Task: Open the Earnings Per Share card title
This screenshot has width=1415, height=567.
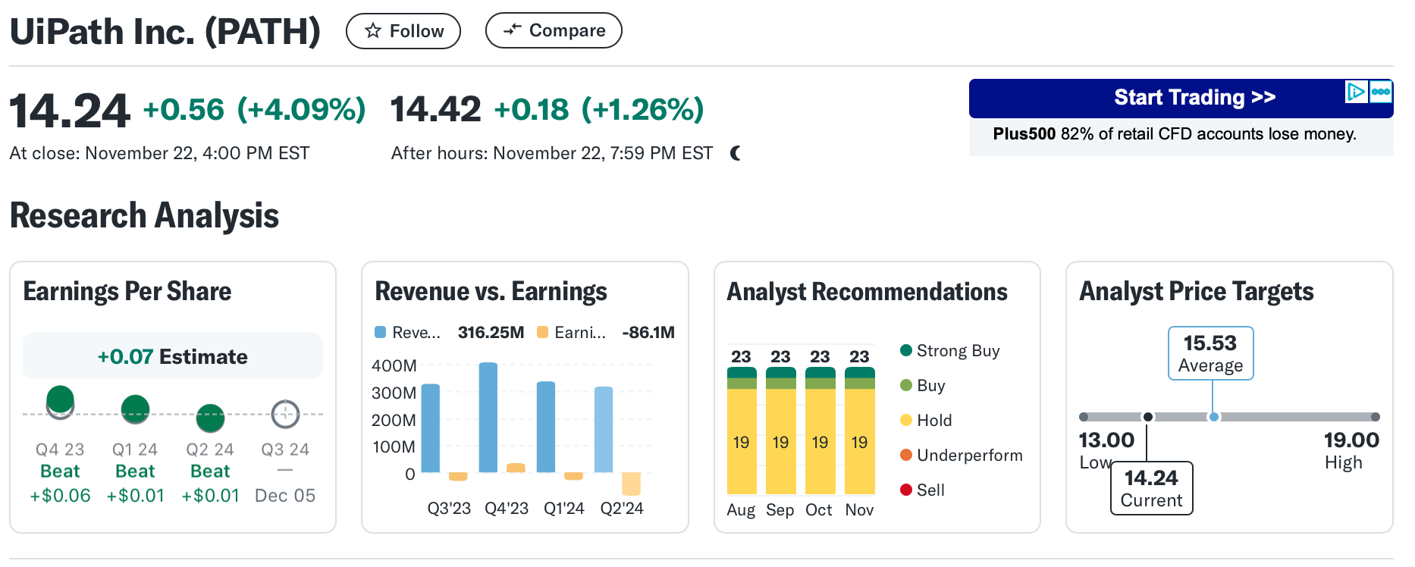Action: pyautogui.click(x=127, y=291)
